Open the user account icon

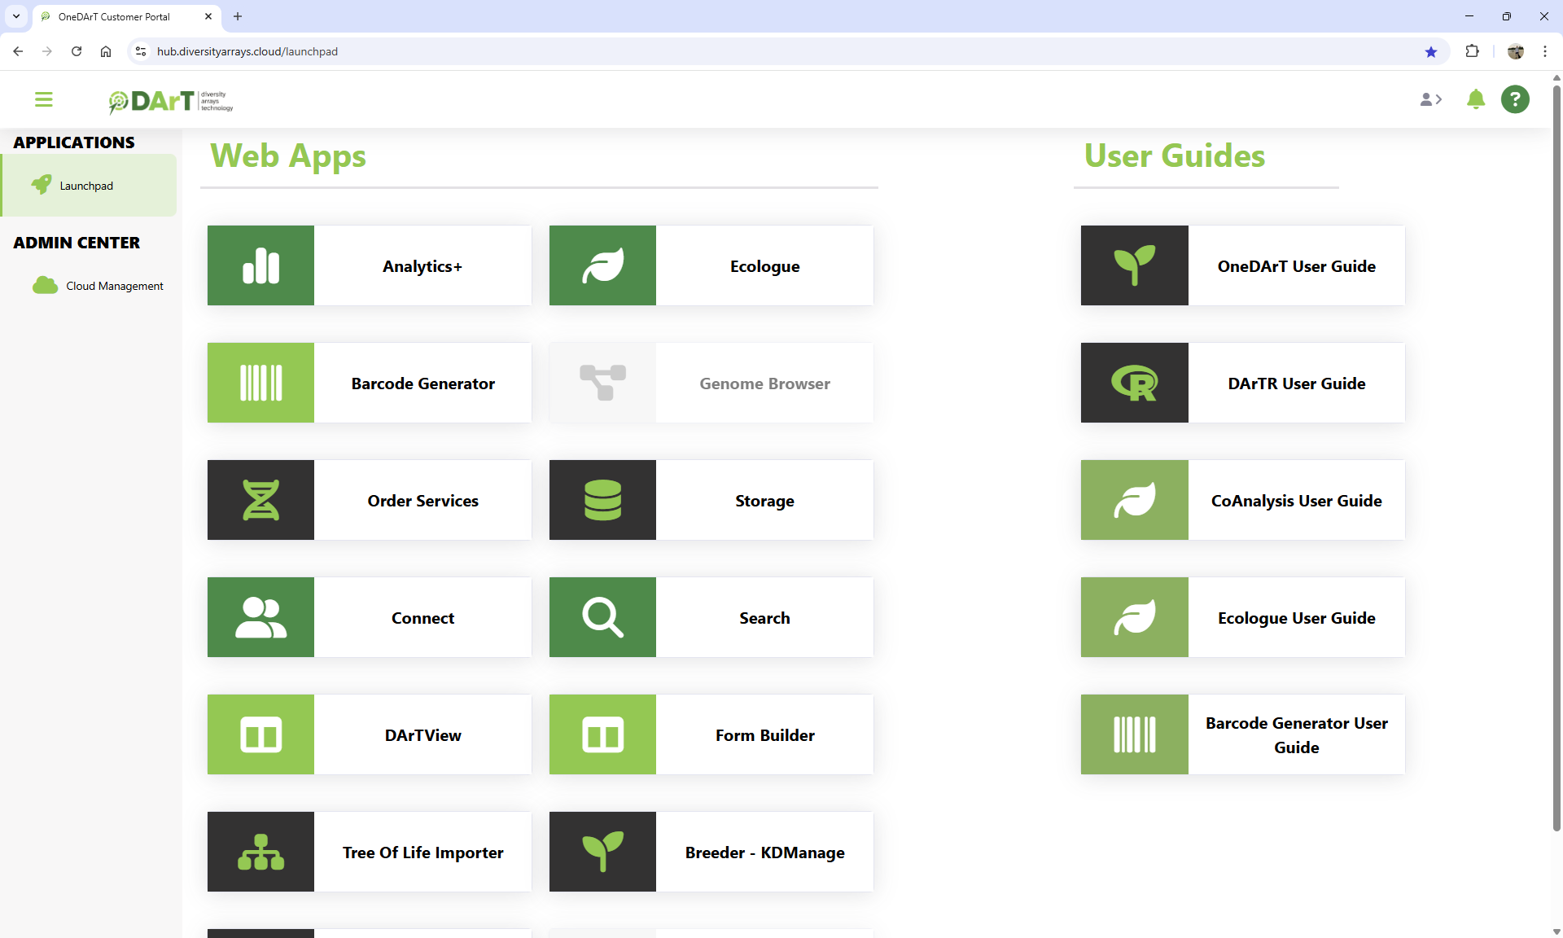tap(1430, 99)
